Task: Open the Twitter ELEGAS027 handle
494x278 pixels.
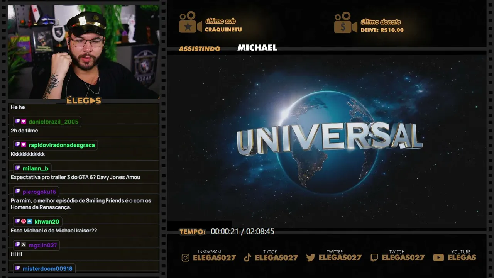Action: coord(340,258)
